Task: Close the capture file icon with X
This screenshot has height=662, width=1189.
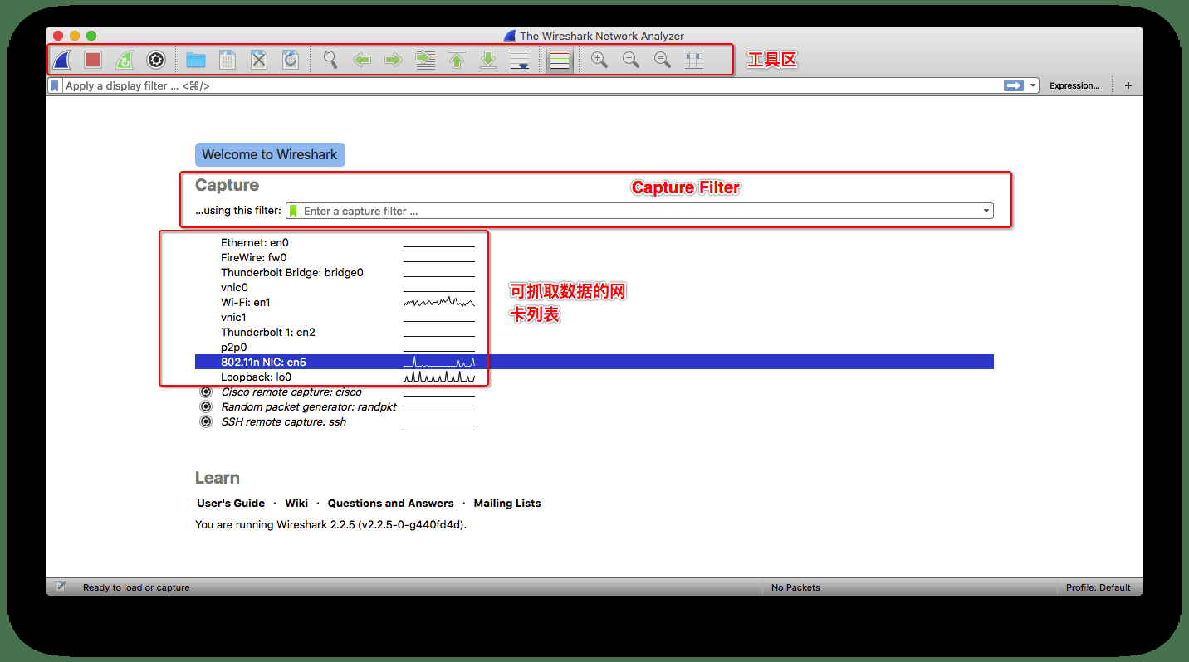Action: click(259, 60)
